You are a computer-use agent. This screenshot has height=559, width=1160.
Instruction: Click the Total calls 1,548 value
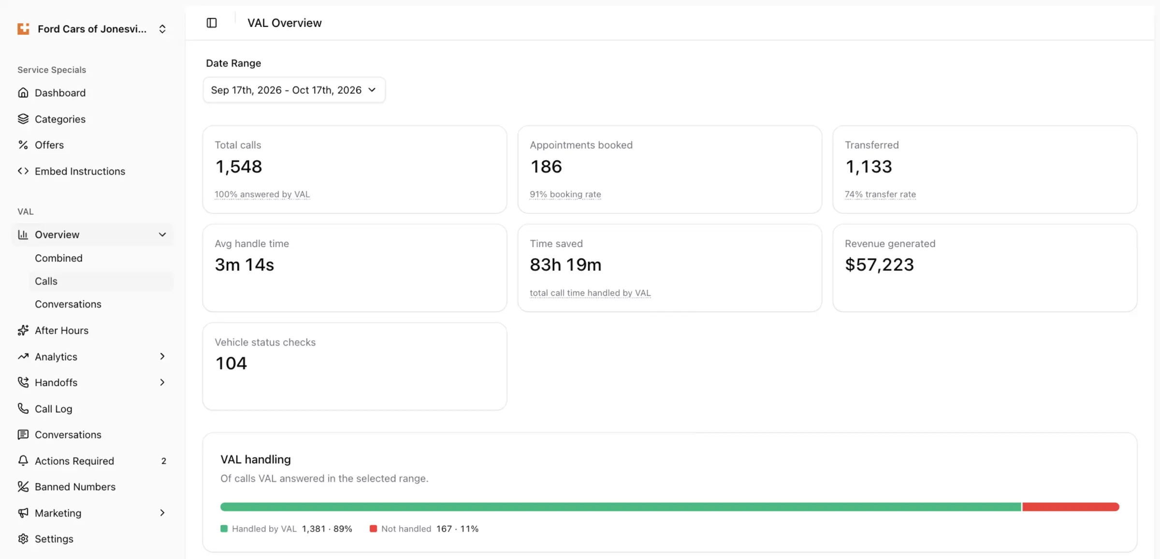coord(238,167)
